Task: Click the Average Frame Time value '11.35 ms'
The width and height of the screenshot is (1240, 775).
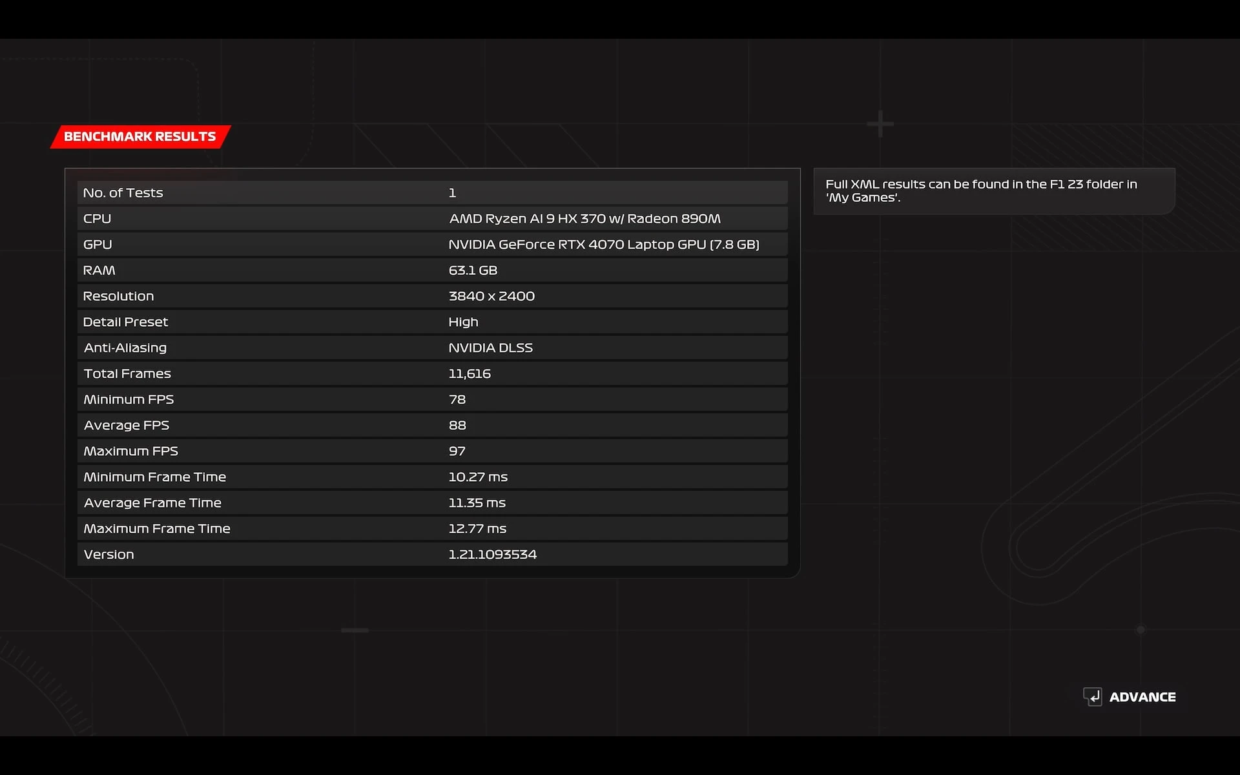Action: tap(477, 502)
